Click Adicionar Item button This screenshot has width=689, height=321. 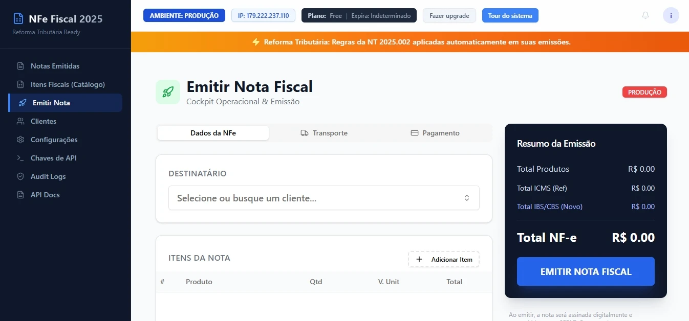tap(444, 259)
